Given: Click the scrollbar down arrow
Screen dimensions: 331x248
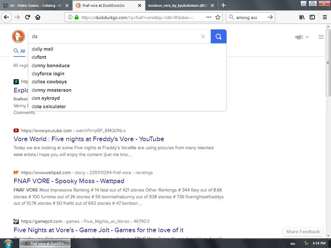Looking at the screenshot, I should (x=328, y=236).
